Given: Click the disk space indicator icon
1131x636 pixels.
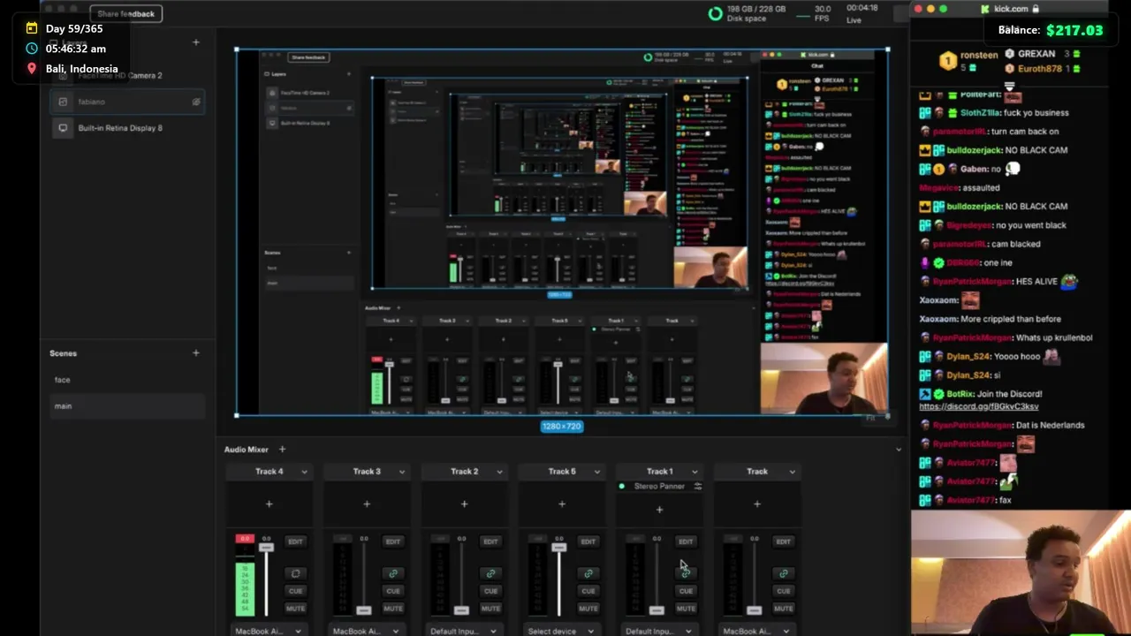Looking at the screenshot, I should coord(715,13).
